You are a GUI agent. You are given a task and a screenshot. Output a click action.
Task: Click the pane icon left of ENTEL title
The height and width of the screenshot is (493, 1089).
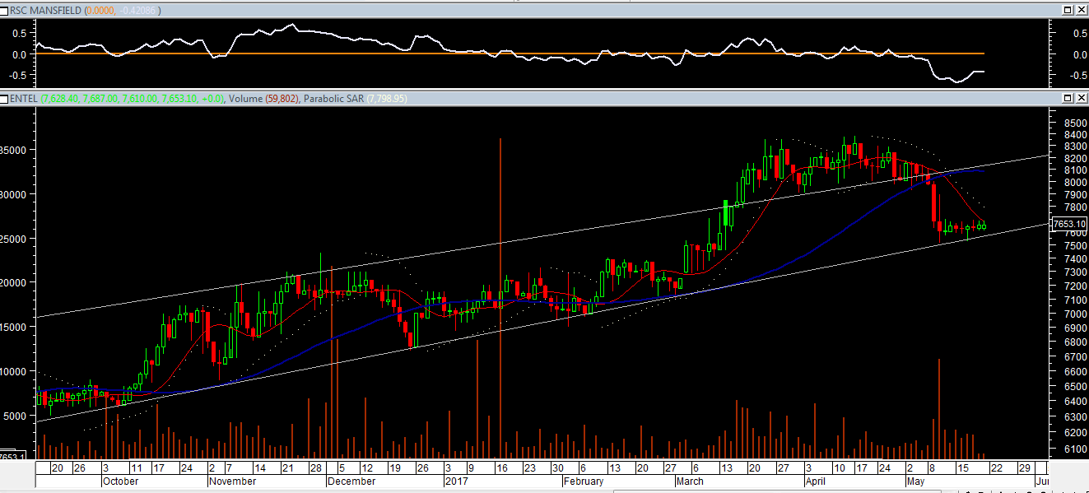coord(4,98)
